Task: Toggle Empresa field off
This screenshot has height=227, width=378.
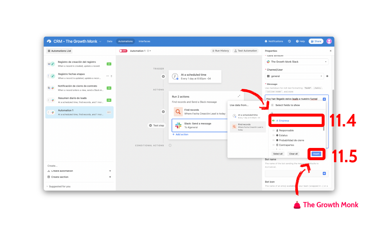Action: (x=273, y=121)
